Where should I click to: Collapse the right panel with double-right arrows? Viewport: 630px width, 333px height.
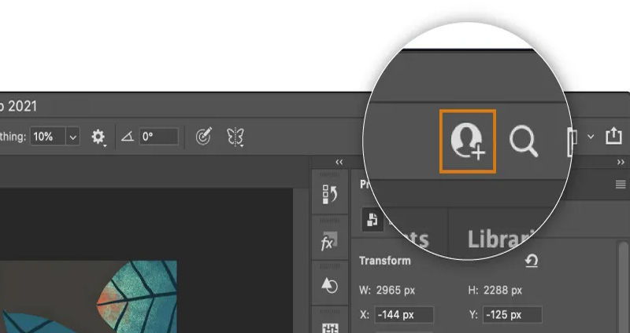pos(620,162)
